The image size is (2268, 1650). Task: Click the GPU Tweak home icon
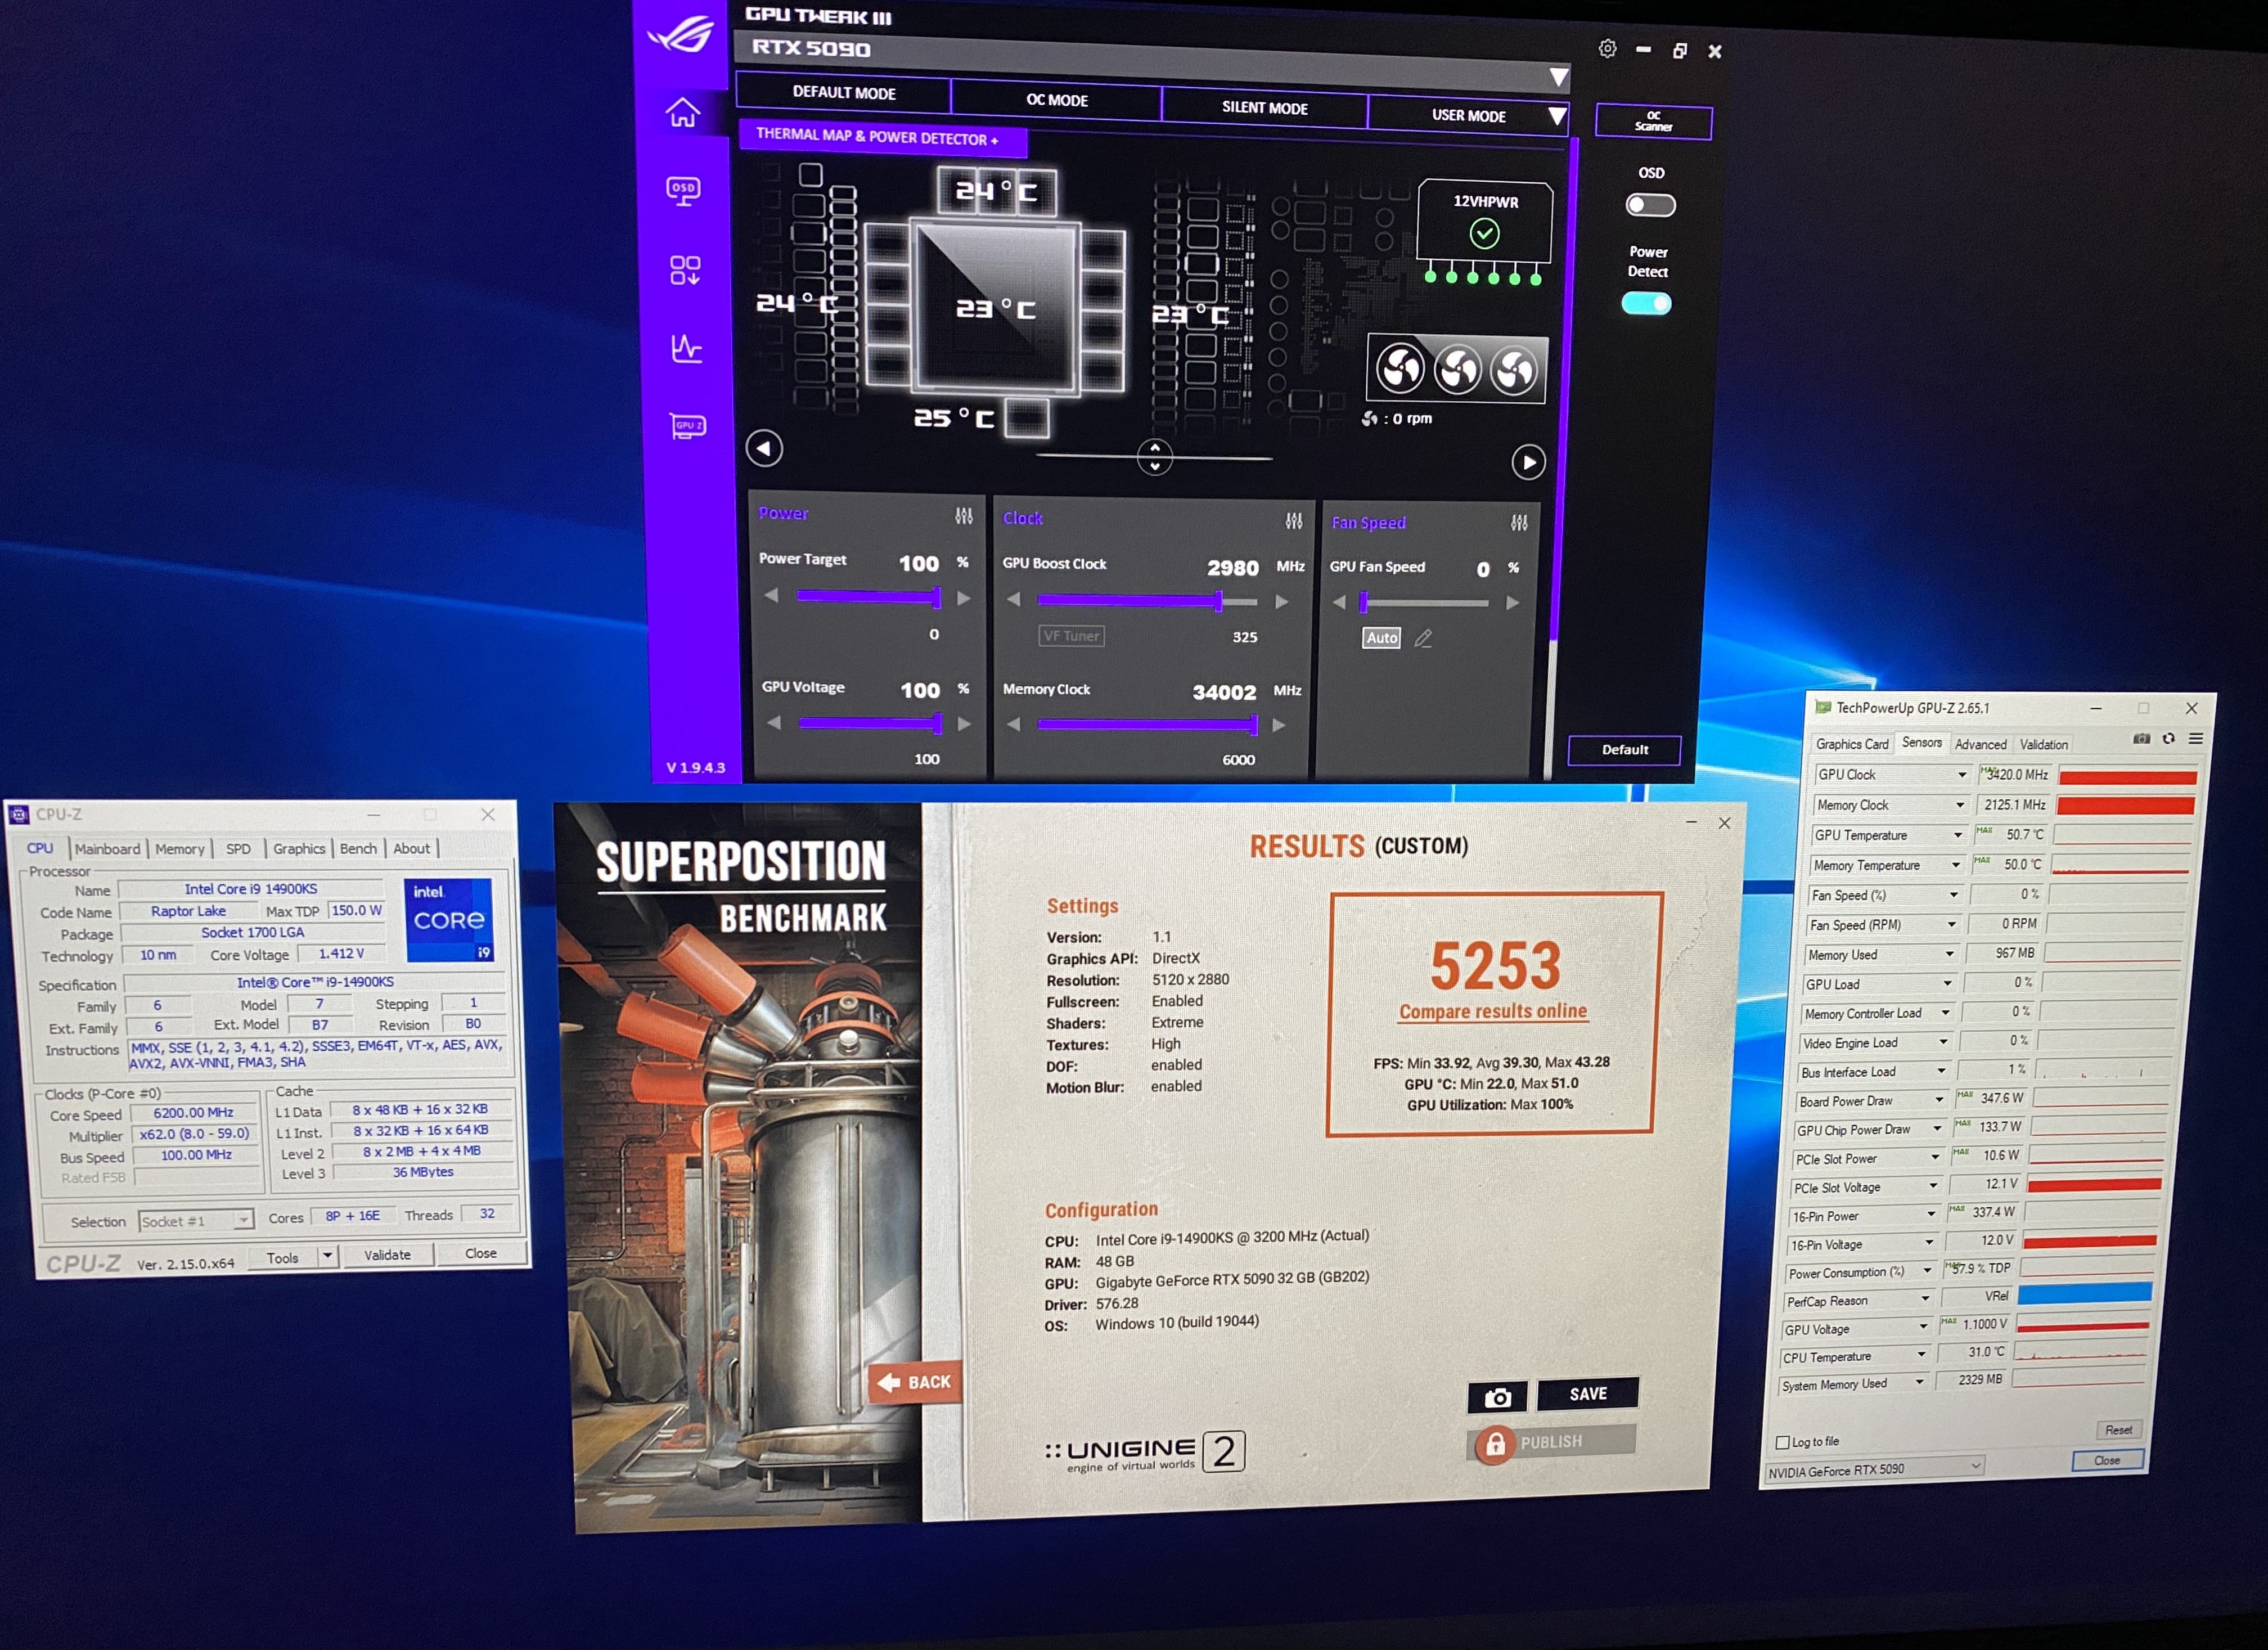click(x=683, y=112)
